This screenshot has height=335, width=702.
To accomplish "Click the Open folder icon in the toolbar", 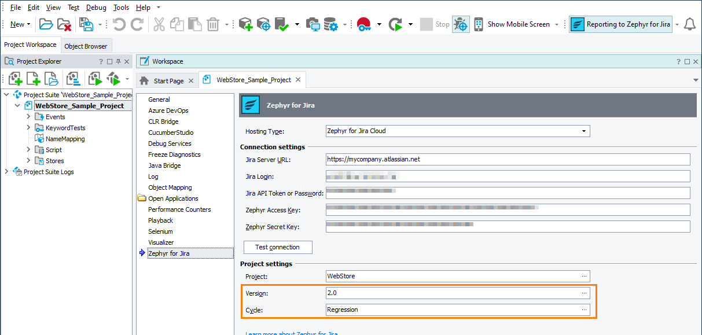I will click(x=46, y=24).
